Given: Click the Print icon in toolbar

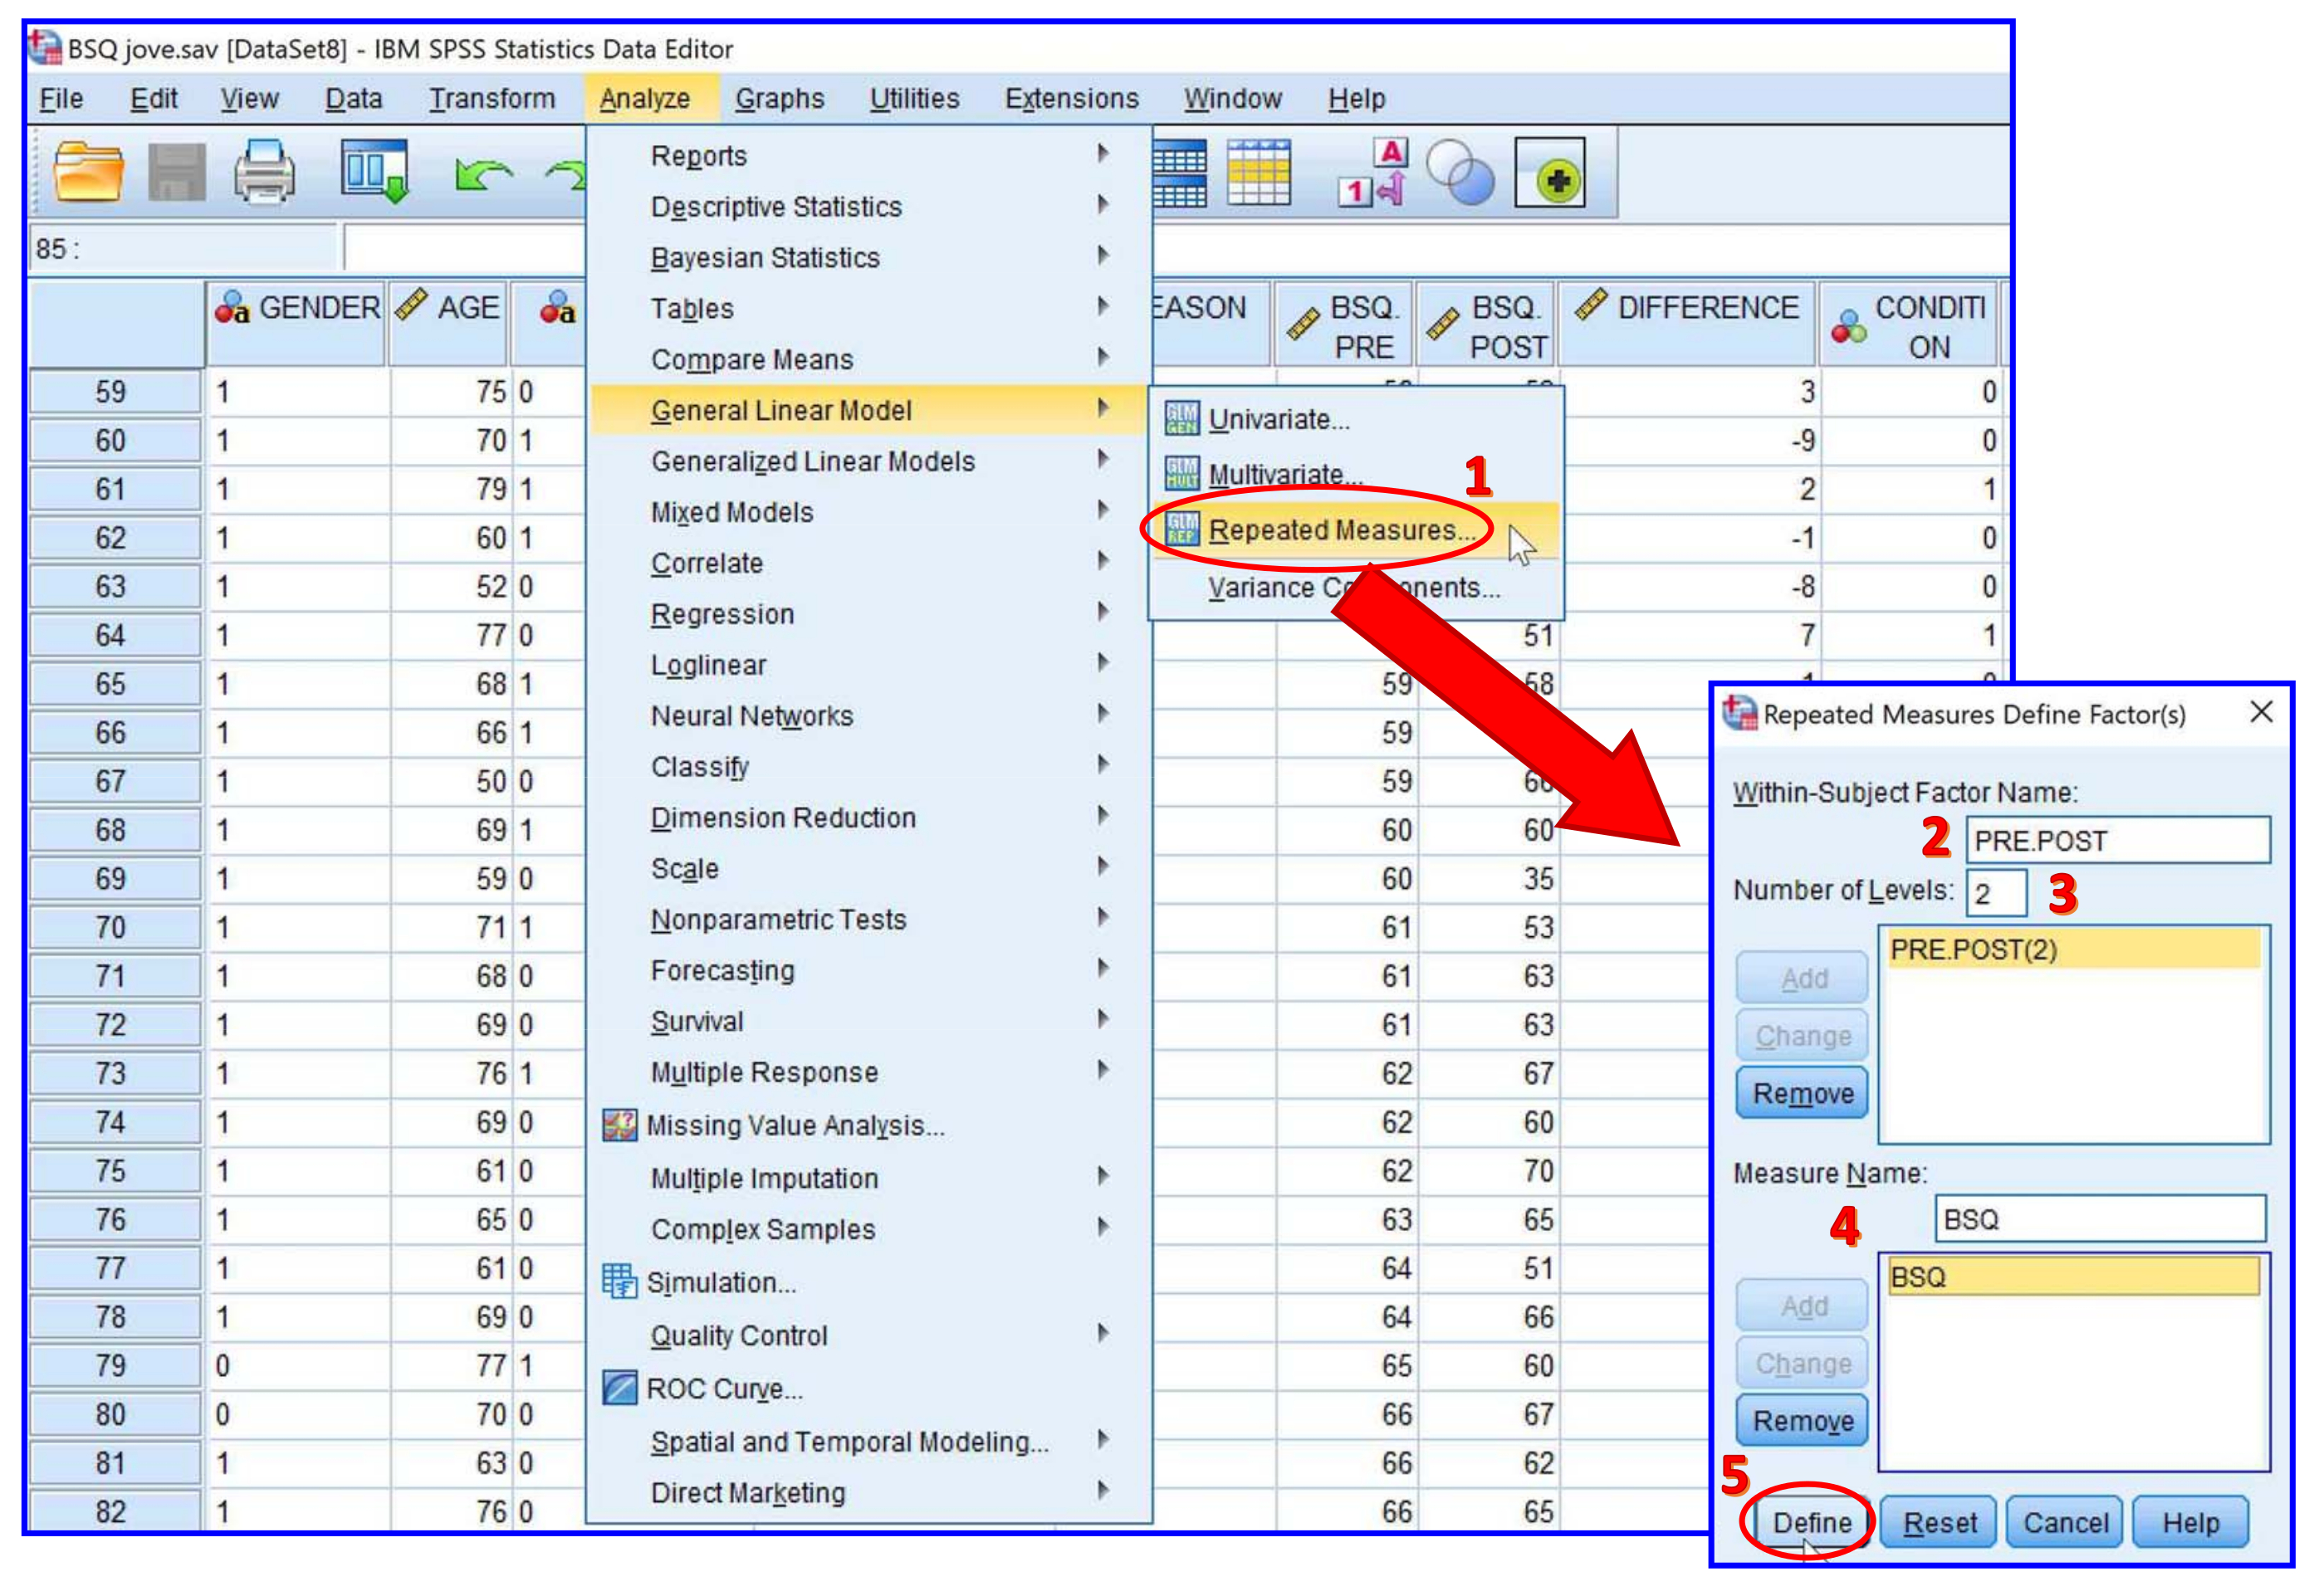Looking at the screenshot, I should (264, 172).
